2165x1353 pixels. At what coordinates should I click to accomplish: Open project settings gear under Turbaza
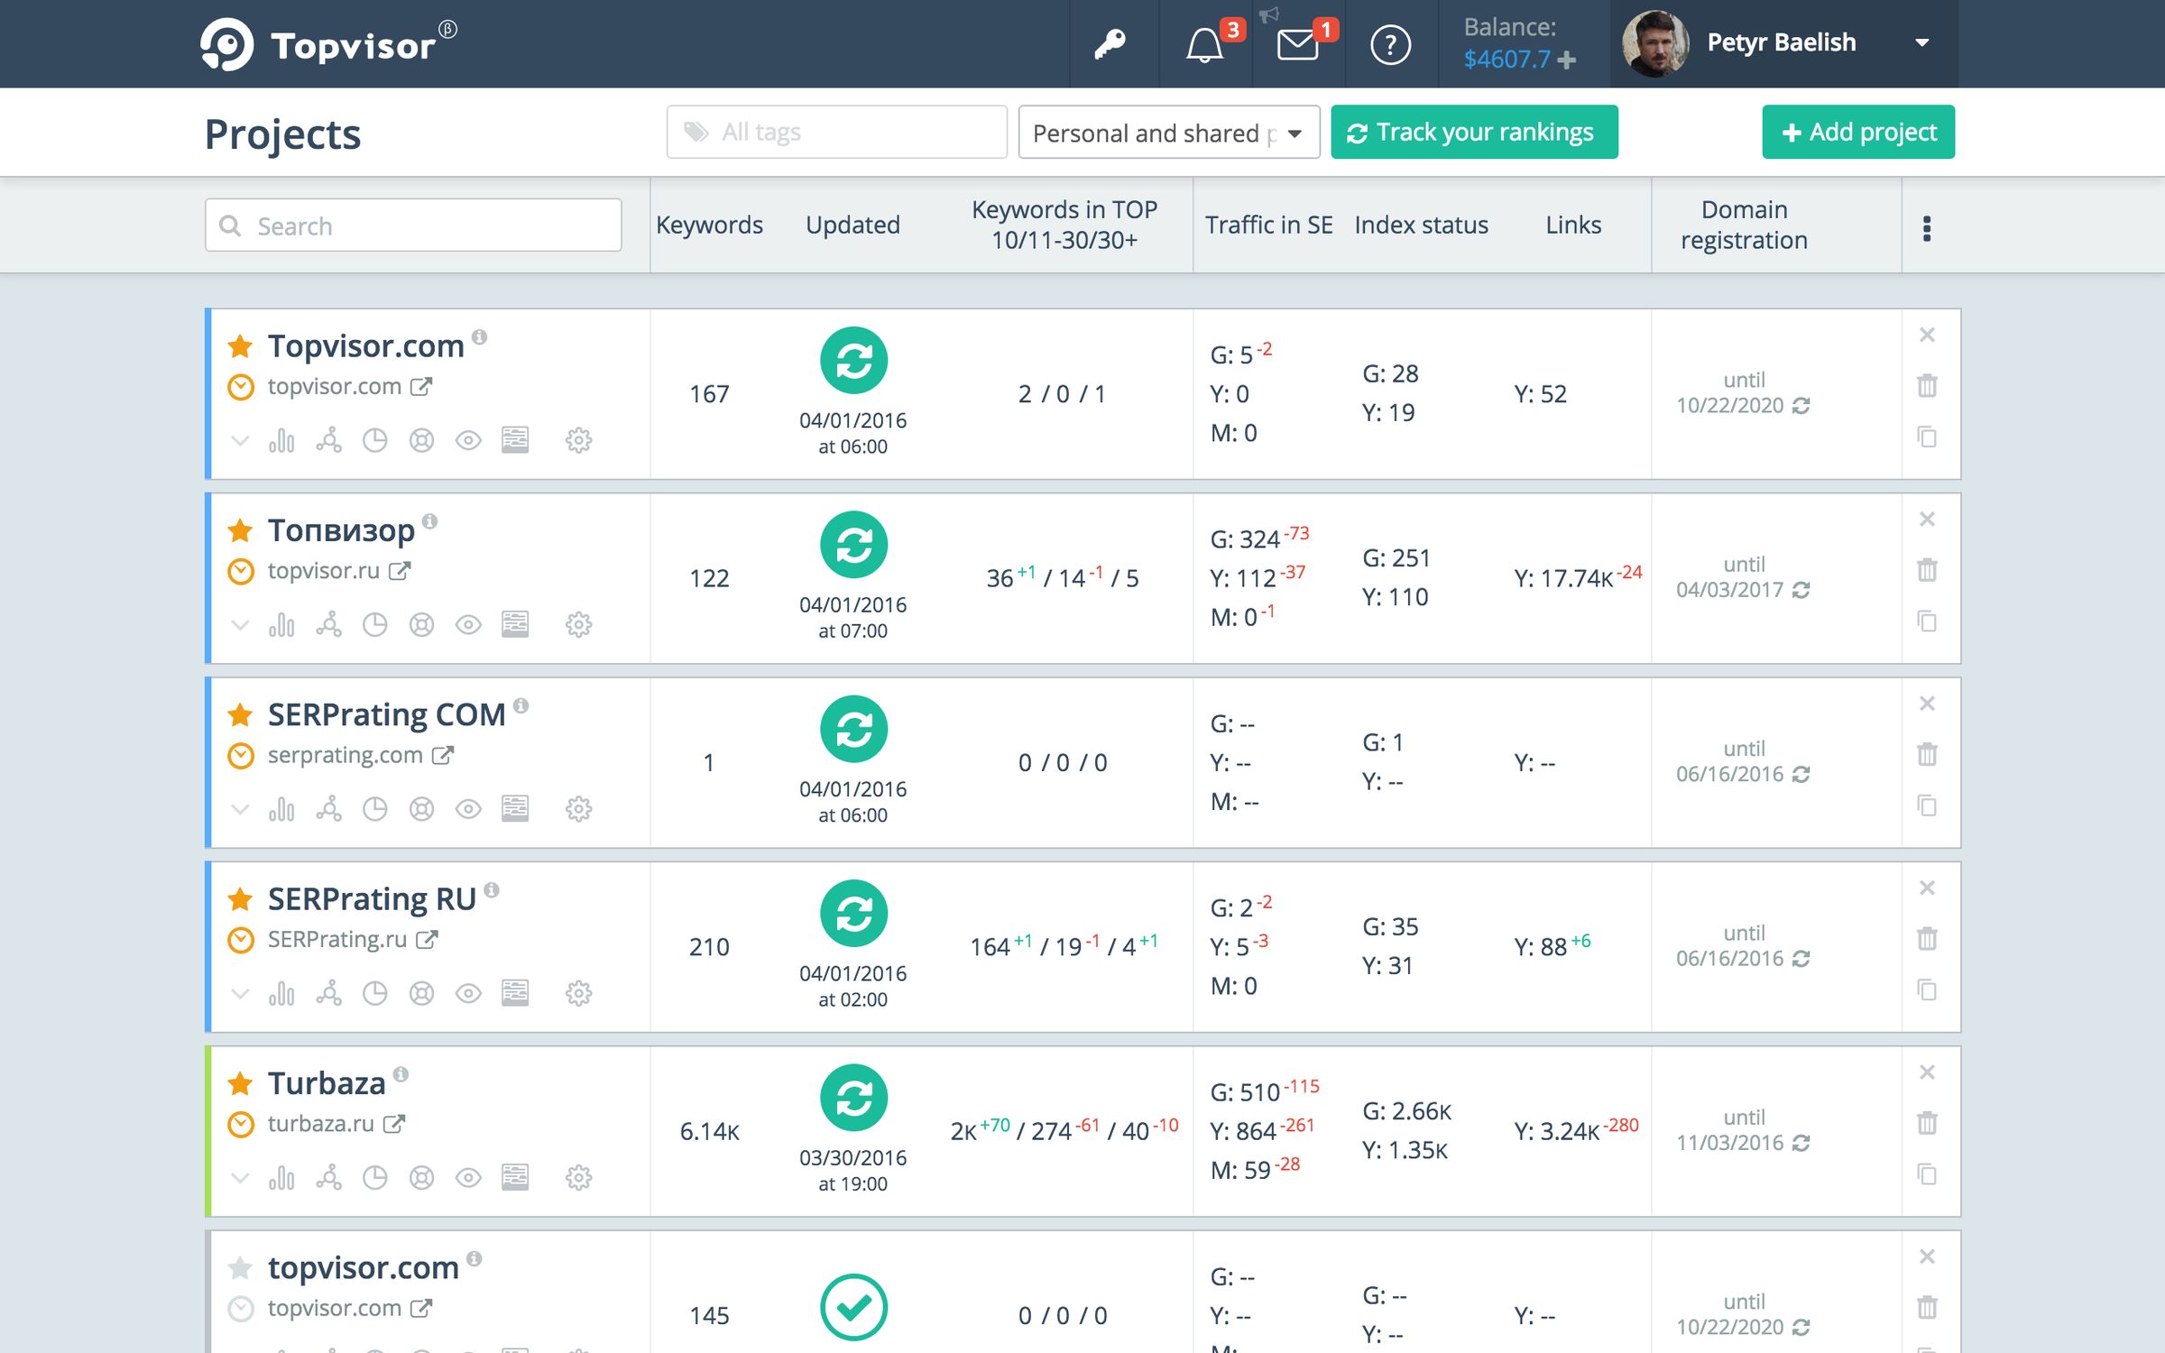coord(578,1177)
